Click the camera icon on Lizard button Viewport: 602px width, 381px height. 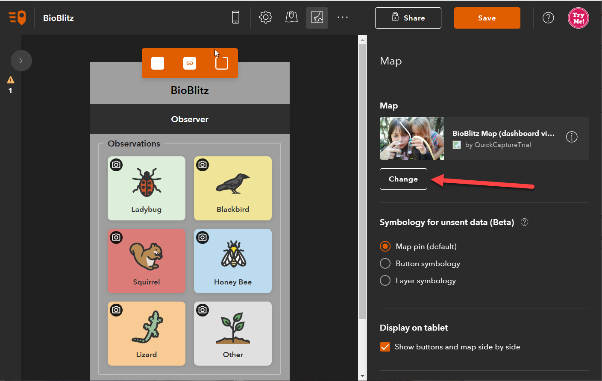coord(116,310)
